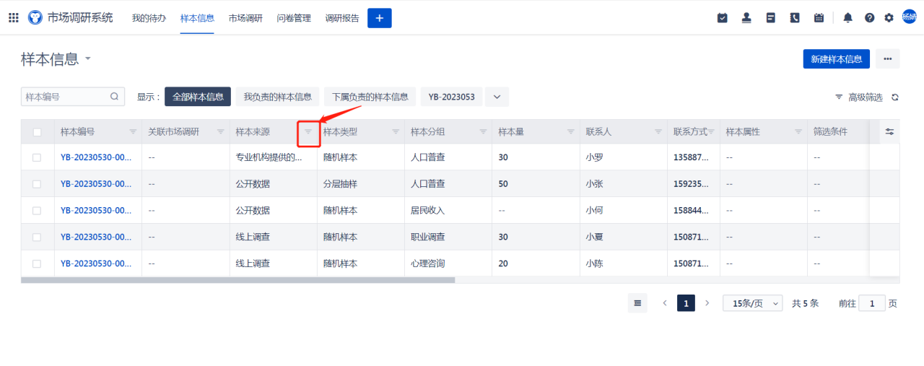Open sample ID link in 小罗 row
Screen dimensions: 924x366
point(96,157)
